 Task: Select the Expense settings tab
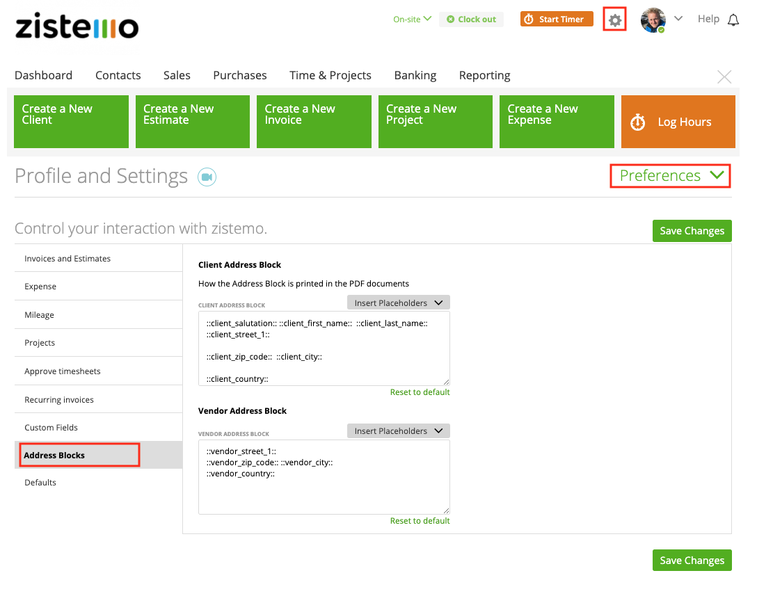pos(99,286)
